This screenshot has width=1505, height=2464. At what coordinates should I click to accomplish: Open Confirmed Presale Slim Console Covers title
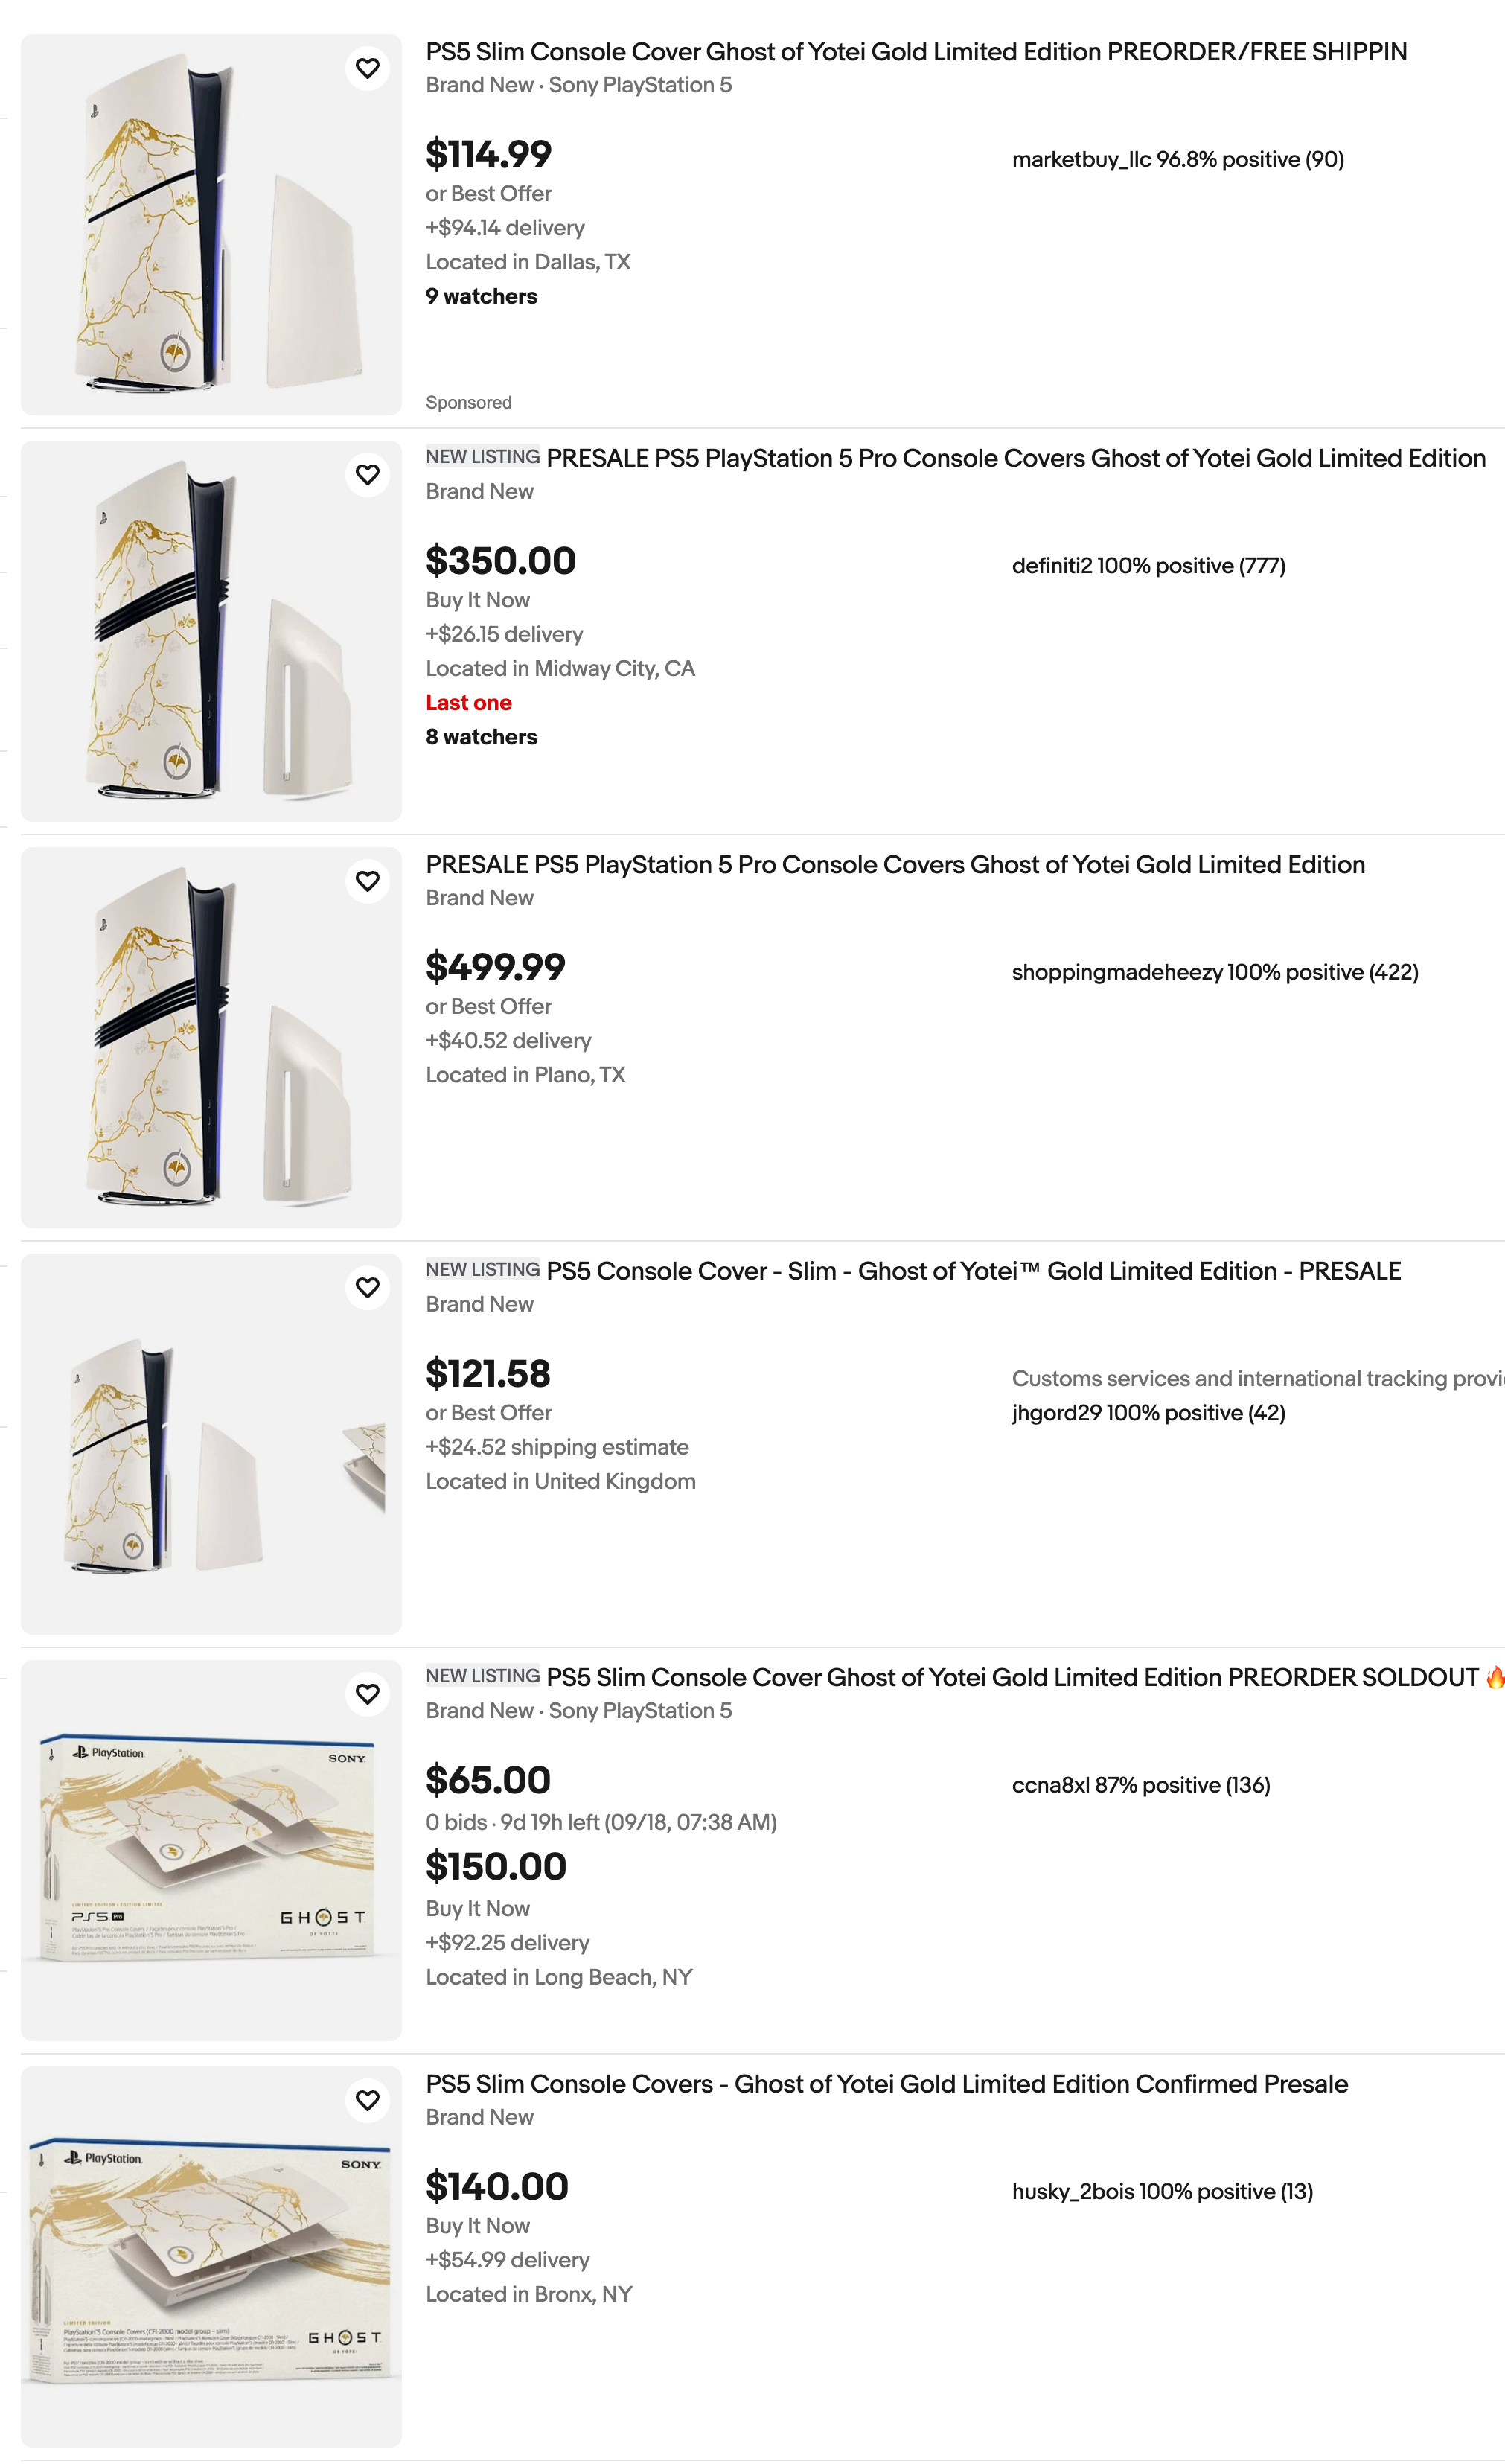coord(887,2084)
